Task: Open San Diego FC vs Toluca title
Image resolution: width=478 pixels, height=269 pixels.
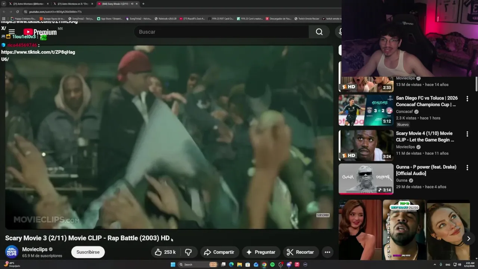Action: coord(426,101)
